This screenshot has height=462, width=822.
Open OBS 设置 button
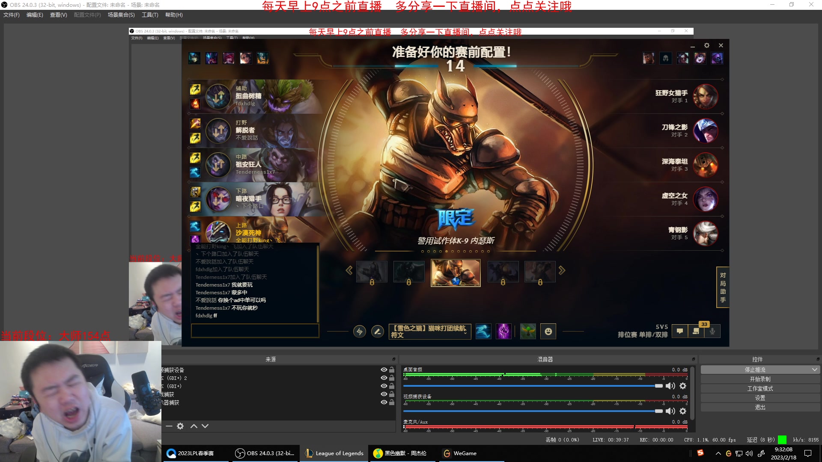point(760,398)
